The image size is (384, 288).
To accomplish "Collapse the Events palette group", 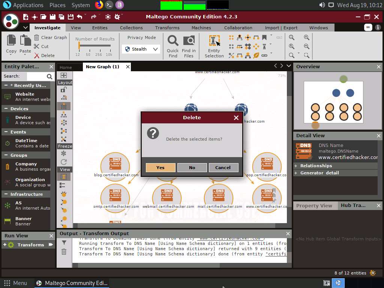I will pyautogui.click(x=6, y=132).
